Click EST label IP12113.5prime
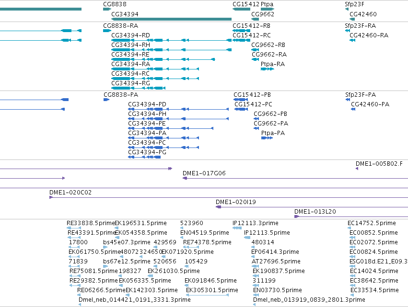Screen dimensions: 408x307 click(267, 233)
